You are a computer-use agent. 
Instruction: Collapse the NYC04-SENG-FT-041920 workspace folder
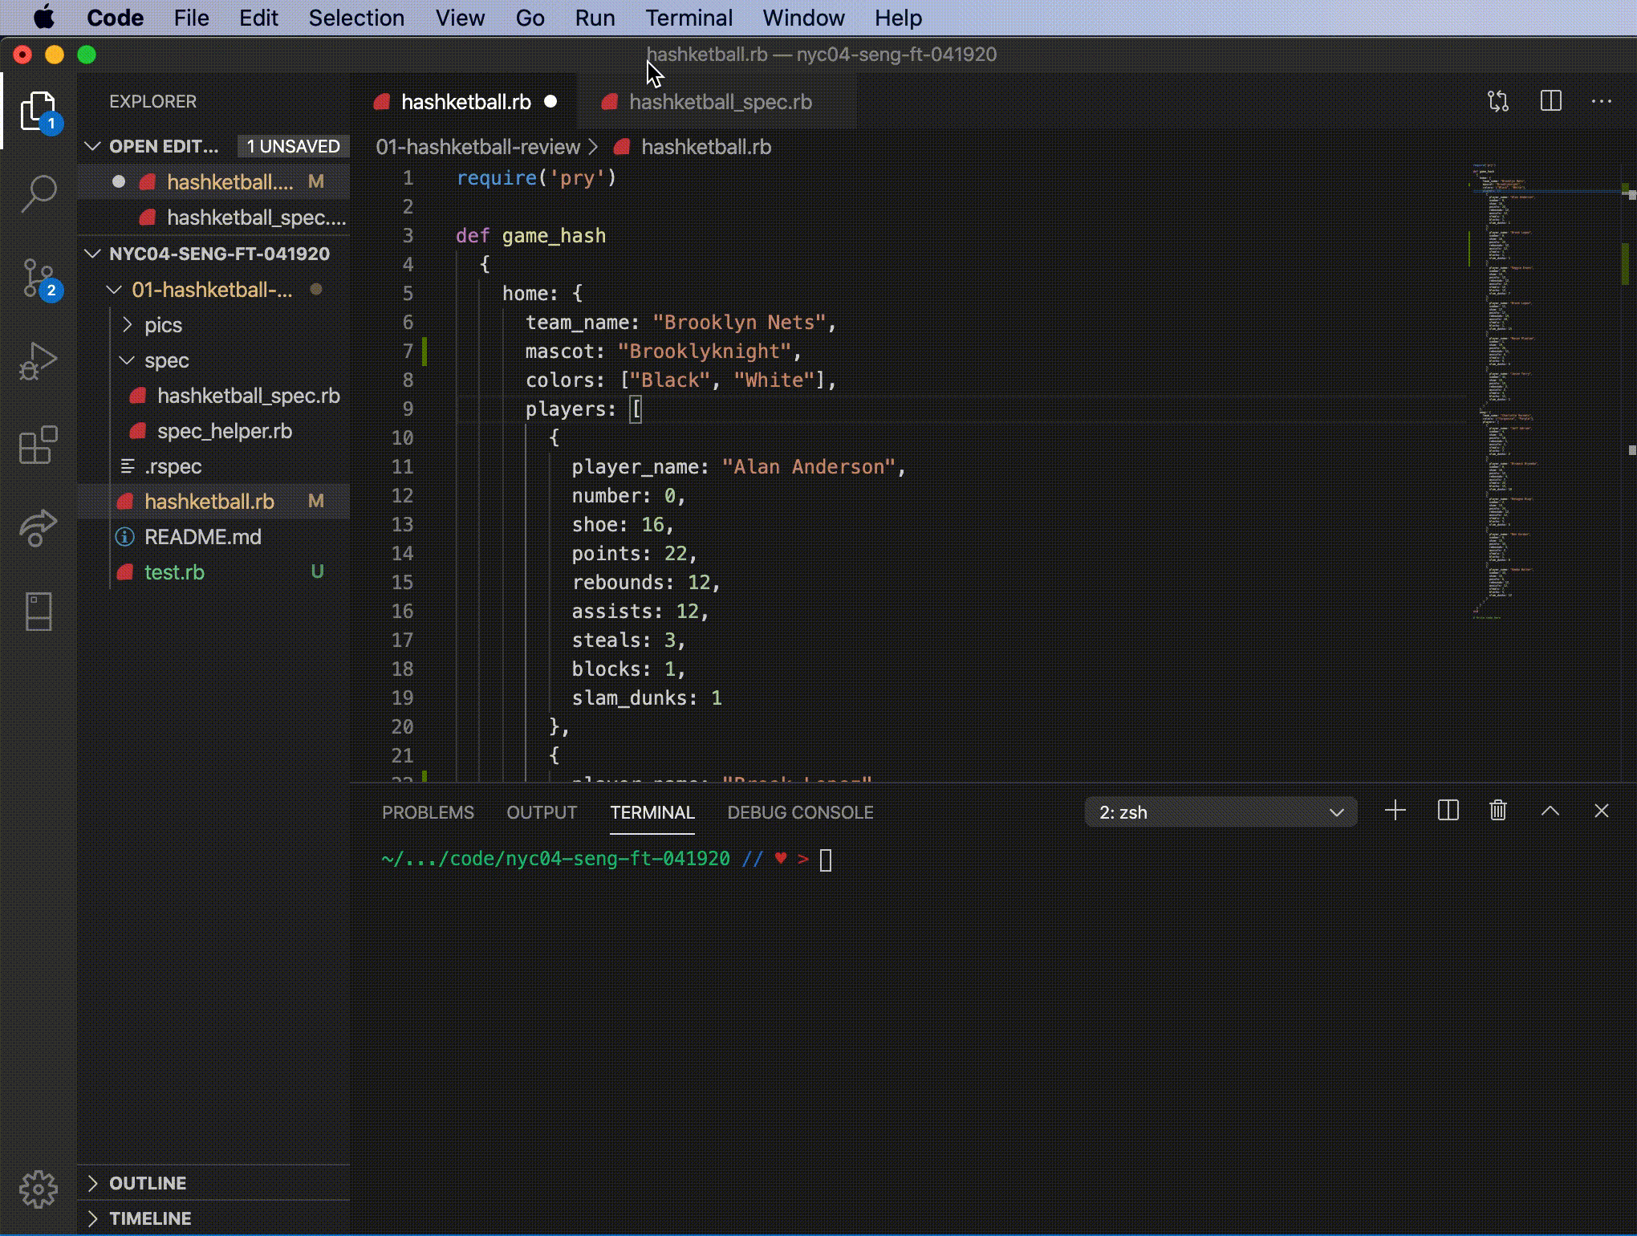92,254
